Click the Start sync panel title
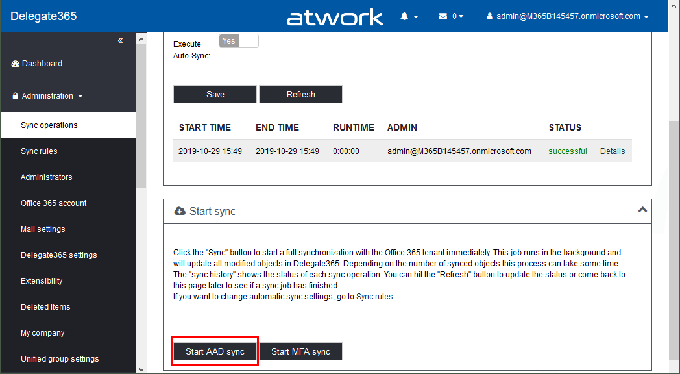 pos(213,211)
